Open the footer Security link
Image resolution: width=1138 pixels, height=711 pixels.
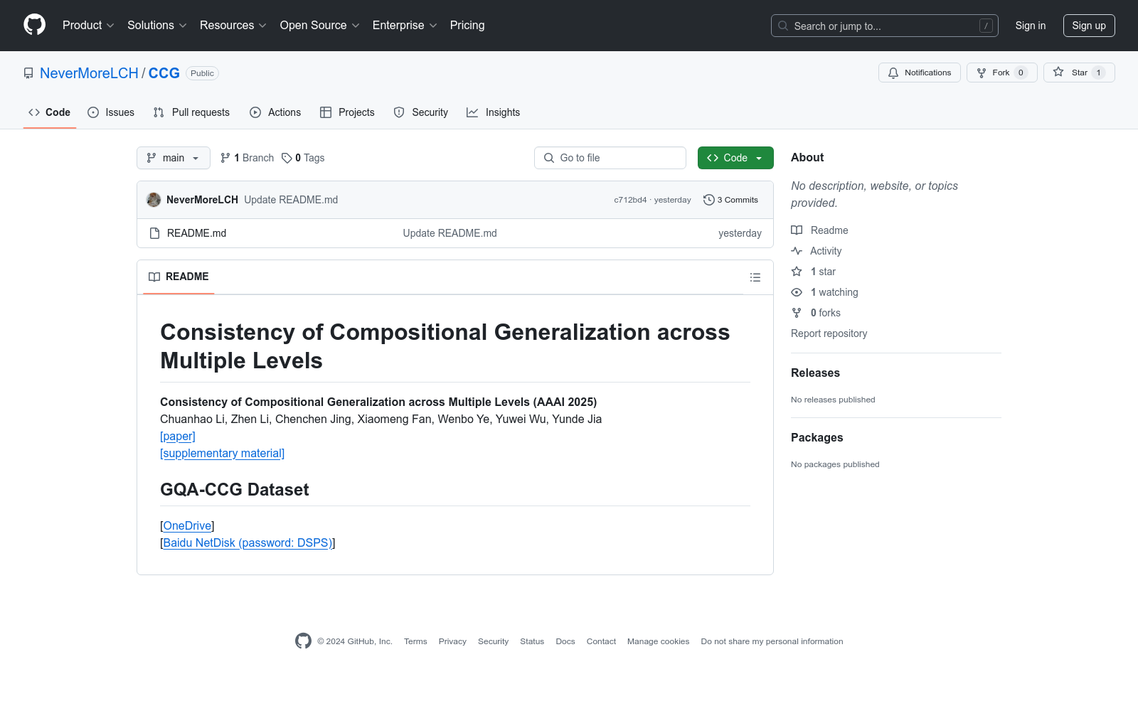pos(493,641)
